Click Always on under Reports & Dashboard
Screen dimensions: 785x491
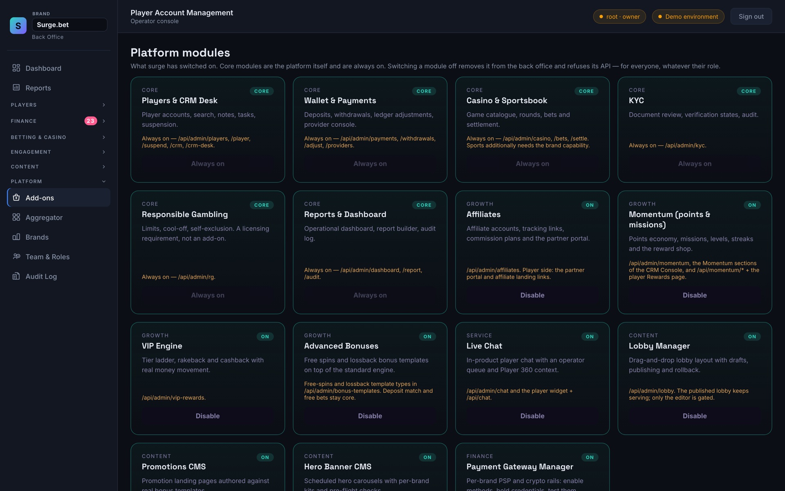(x=370, y=295)
